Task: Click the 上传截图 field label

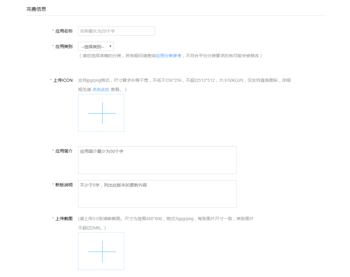Action: [64, 219]
